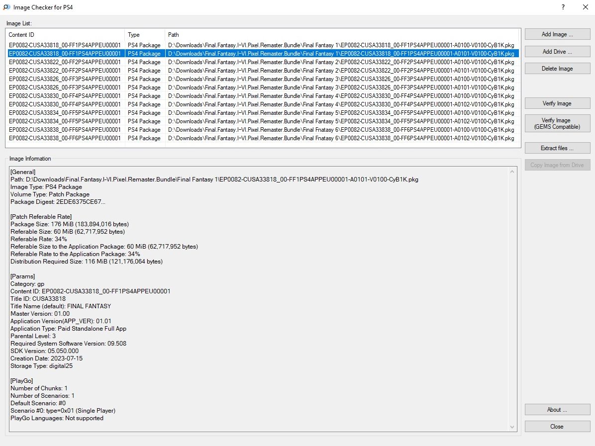This screenshot has width=595, height=446.
Task: Open the About dialog
Action: [557, 410]
